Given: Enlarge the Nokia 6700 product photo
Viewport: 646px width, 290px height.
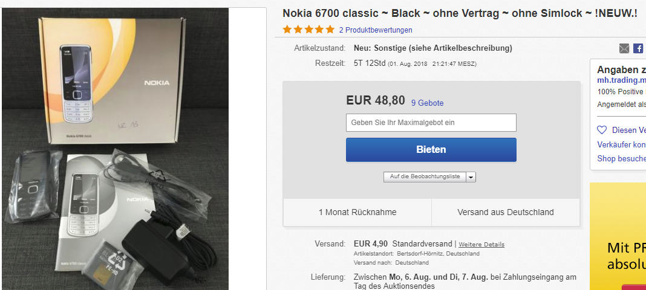Looking at the screenshot, I should pos(115,148).
